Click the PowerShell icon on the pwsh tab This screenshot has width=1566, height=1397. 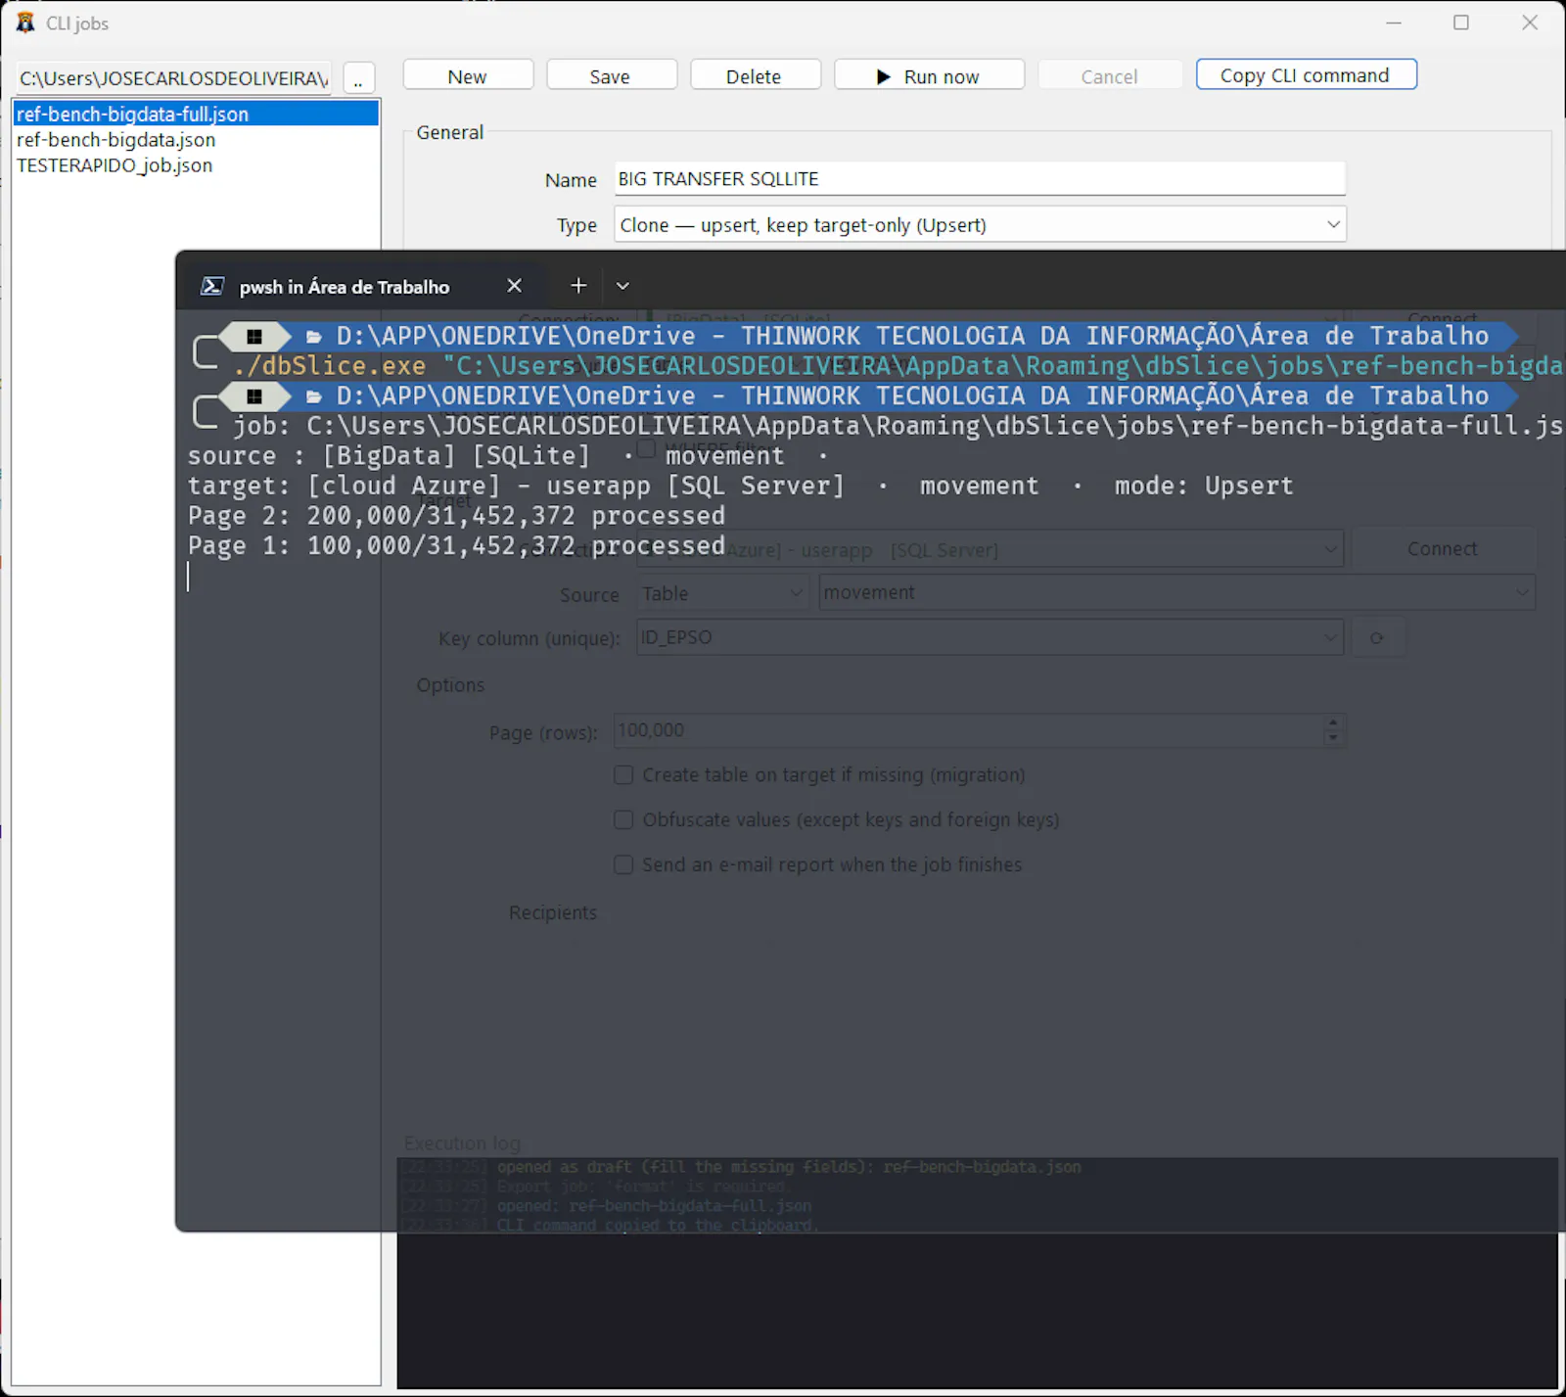click(x=211, y=286)
